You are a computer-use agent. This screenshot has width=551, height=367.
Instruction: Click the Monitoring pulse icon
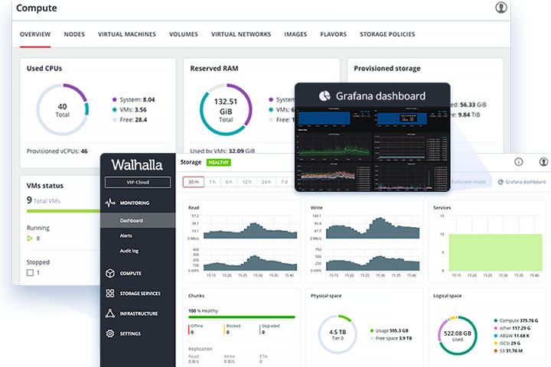[x=110, y=203]
